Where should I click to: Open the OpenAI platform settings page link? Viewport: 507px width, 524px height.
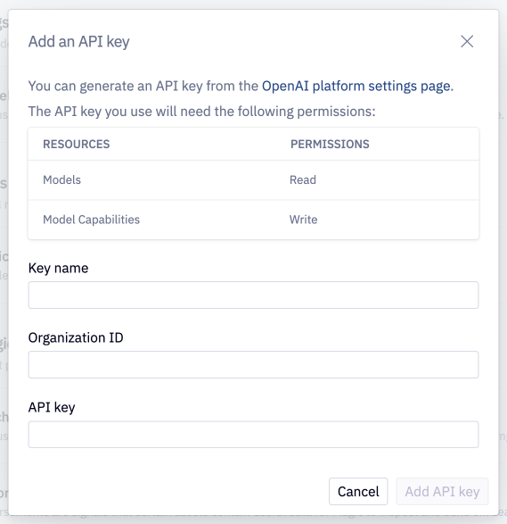pos(356,87)
